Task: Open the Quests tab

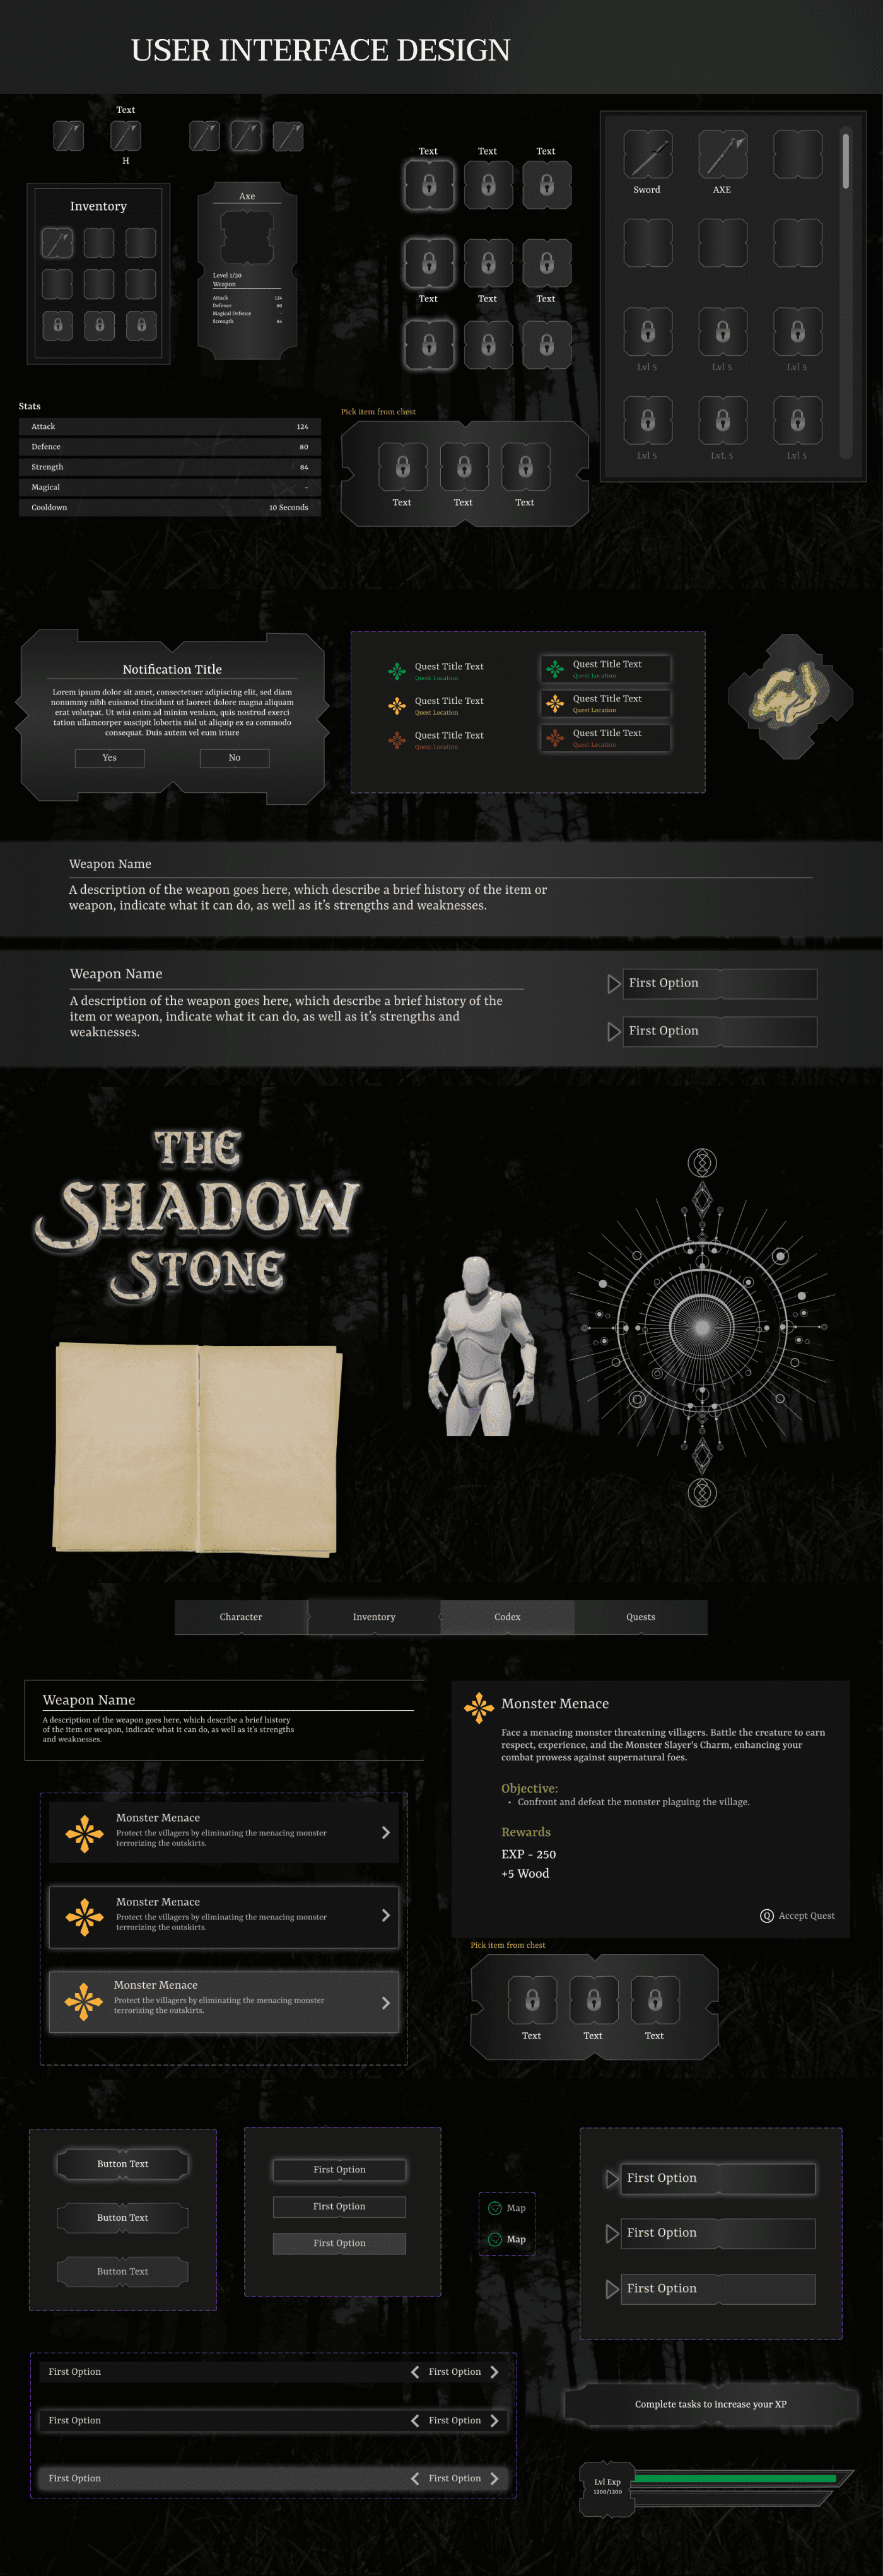Action: click(641, 1616)
